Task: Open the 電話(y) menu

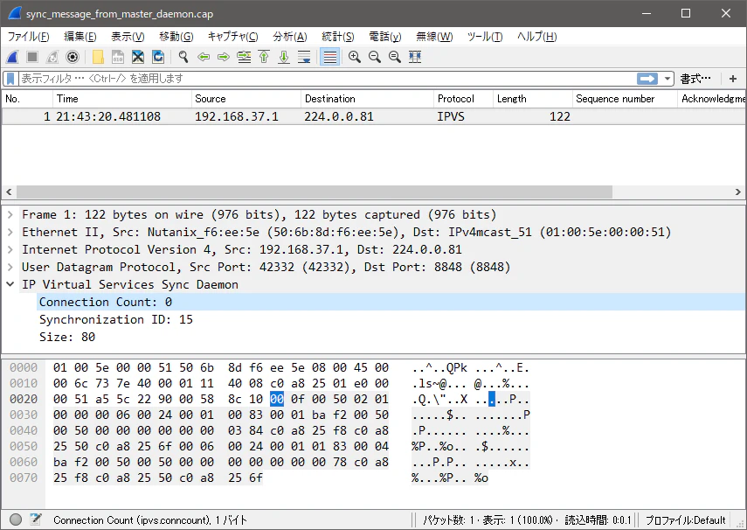Action: click(x=385, y=37)
